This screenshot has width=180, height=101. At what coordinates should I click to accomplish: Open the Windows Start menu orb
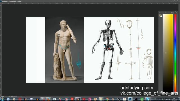click(x=2, y=99)
